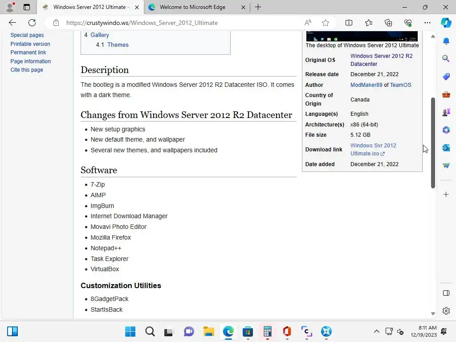Open Collections icon in toolbar

pos(388,23)
